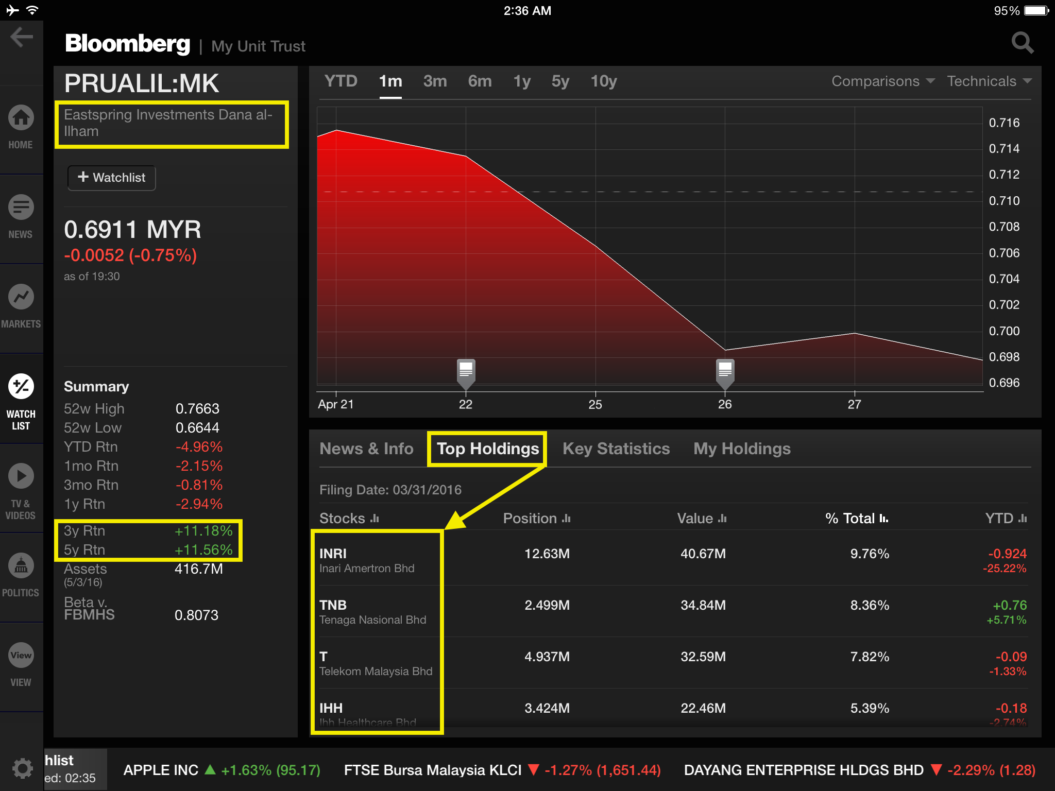Open settings gear at bottom left
Viewport: 1055px width, 791px height.
(x=22, y=769)
